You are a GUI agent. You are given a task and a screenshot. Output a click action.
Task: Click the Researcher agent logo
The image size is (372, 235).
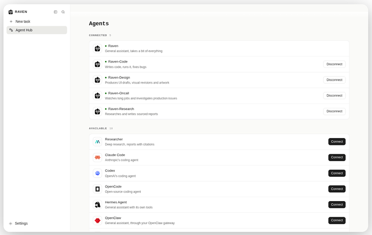(97, 142)
